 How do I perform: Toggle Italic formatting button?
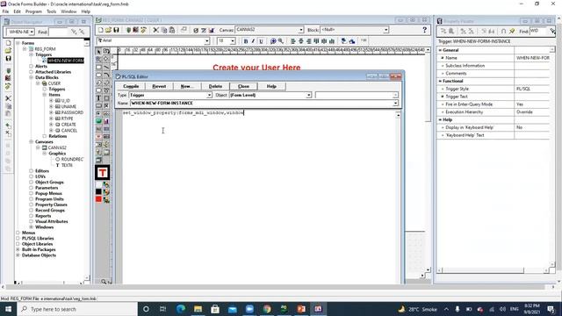tap(253, 41)
